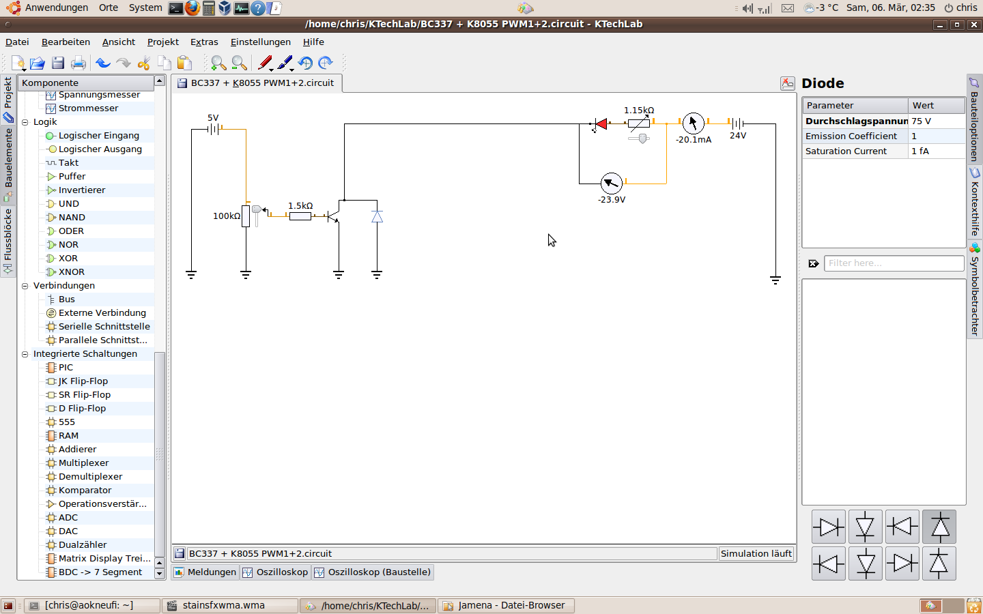The height and width of the screenshot is (614, 983).
Task: Select the Operationsverstärker component
Action: [102, 504]
